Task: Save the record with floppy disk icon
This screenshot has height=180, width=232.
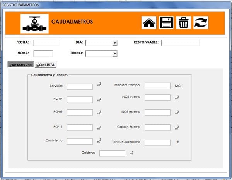Action: tap(166, 22)
